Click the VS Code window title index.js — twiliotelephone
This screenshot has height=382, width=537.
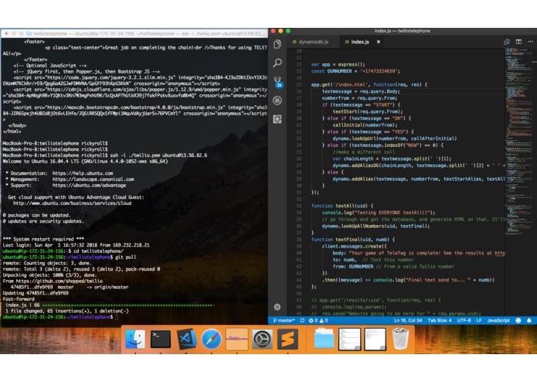pos(402,31)
